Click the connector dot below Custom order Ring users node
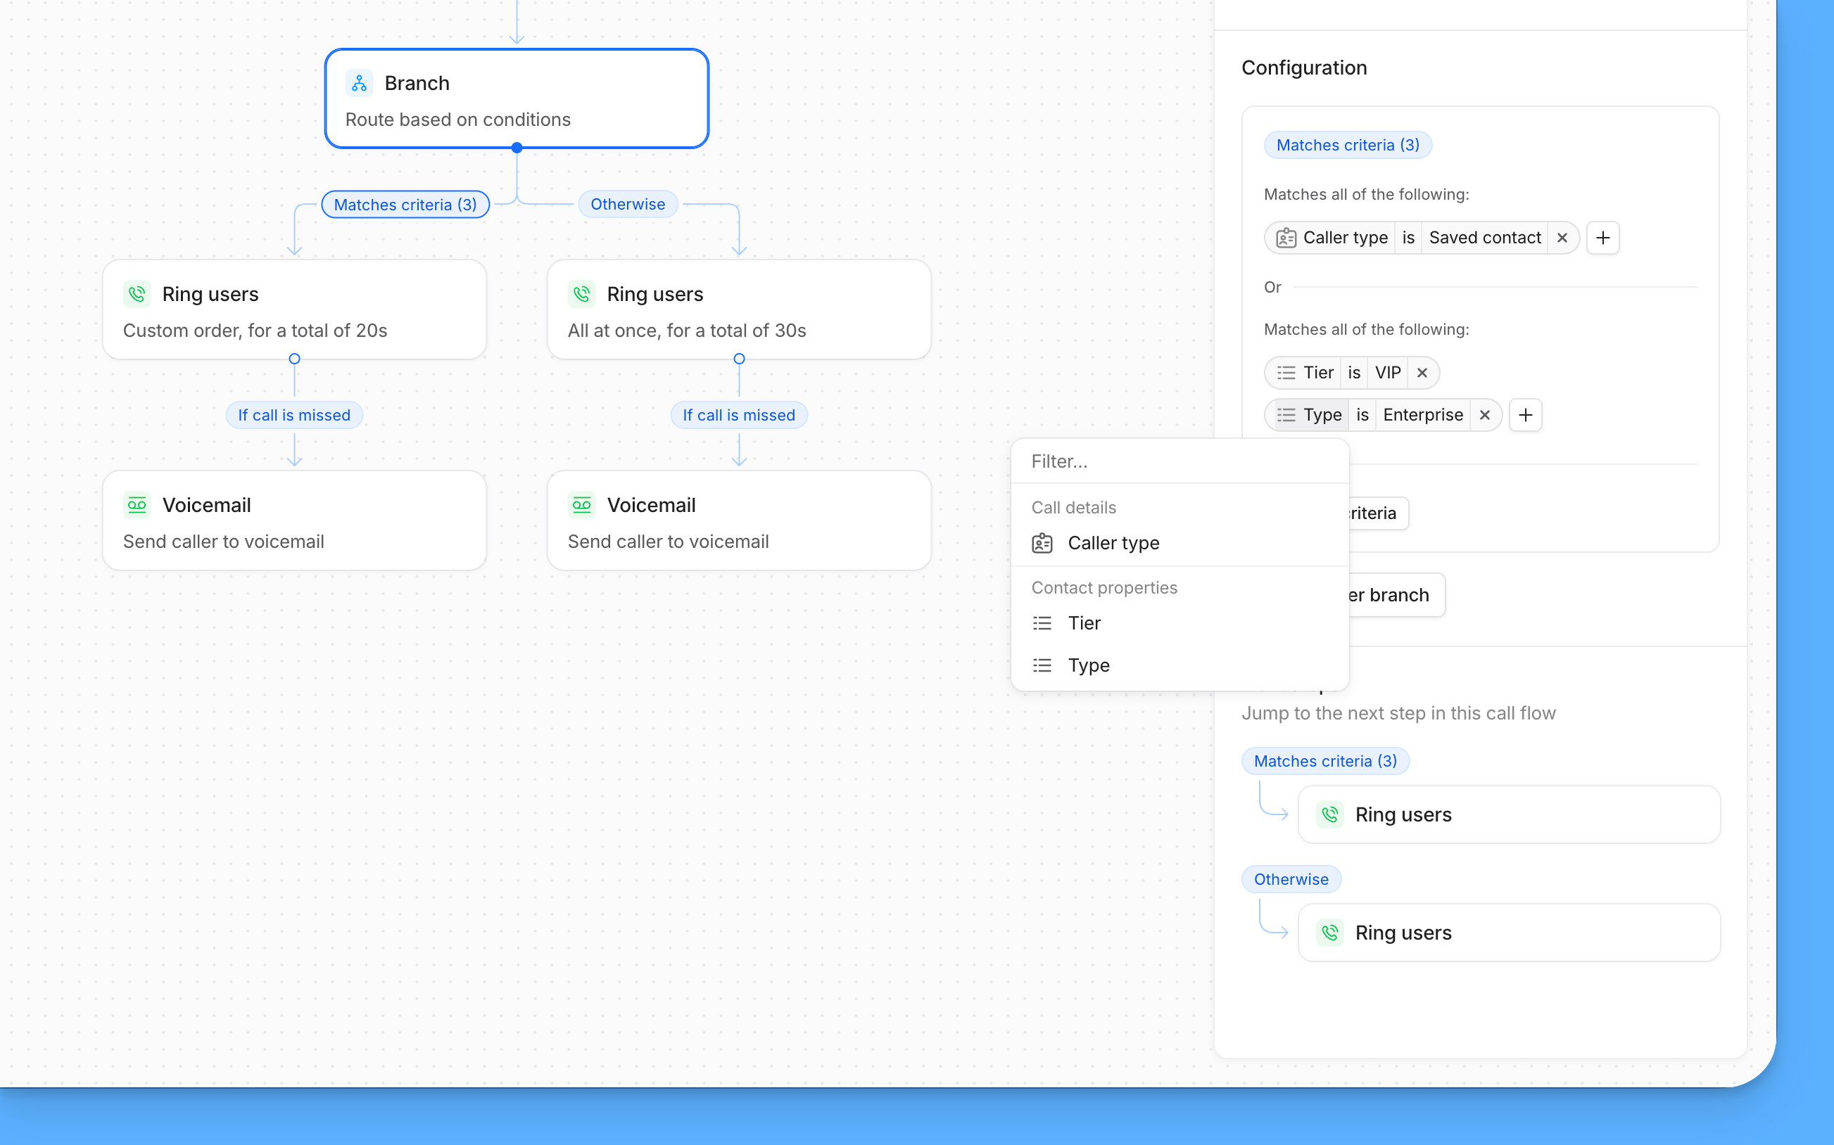The height and width of the screenshot is (1145, 1834). (x=295, y=359)
